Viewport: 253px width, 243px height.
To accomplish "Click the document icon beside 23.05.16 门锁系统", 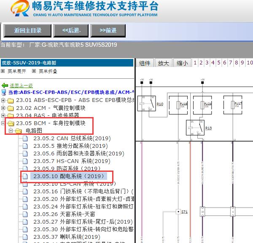I will click(25, 192).
